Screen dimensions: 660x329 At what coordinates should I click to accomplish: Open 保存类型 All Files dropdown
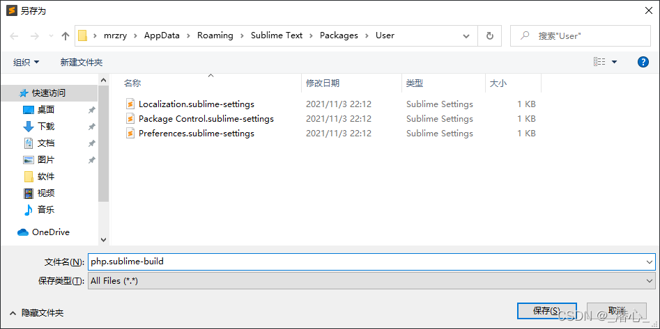click(371, 281)
